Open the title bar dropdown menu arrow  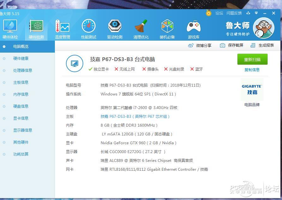[256, 13]
